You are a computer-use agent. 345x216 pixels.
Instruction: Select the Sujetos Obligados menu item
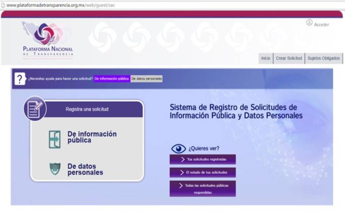tap(324, 58)
